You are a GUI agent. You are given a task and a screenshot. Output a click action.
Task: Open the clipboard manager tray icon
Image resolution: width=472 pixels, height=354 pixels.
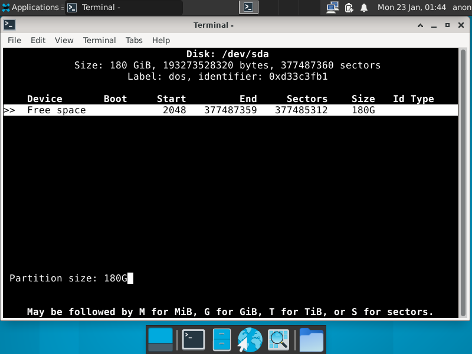349,7
